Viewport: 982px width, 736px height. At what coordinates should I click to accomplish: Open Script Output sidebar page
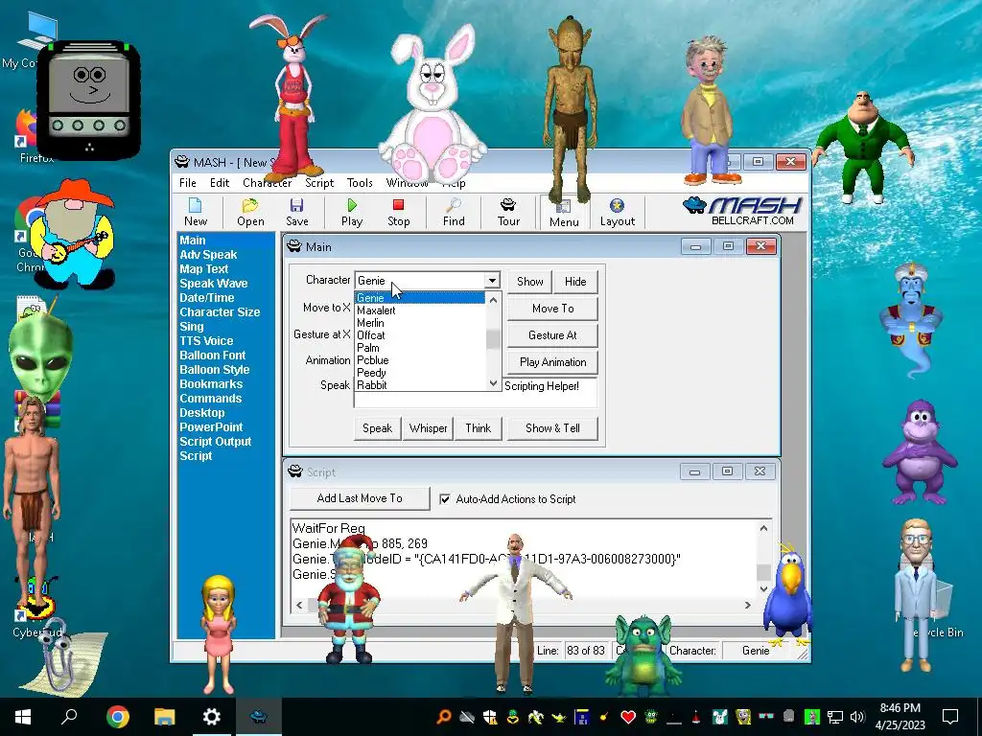pyautogui.click(x=215, y=442)
